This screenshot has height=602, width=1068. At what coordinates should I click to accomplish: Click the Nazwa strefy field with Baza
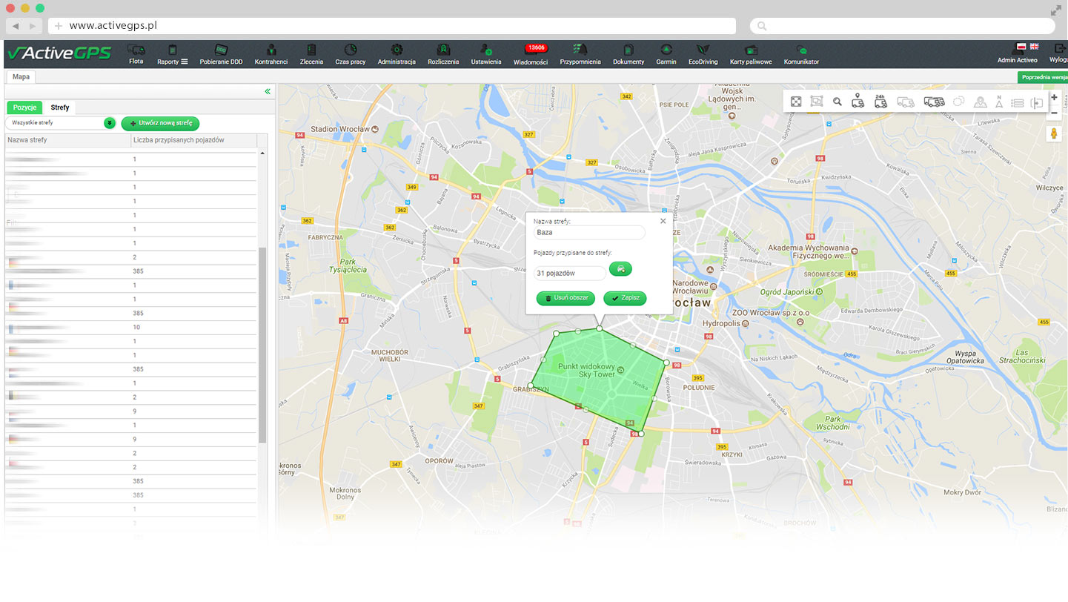(589, 233)
